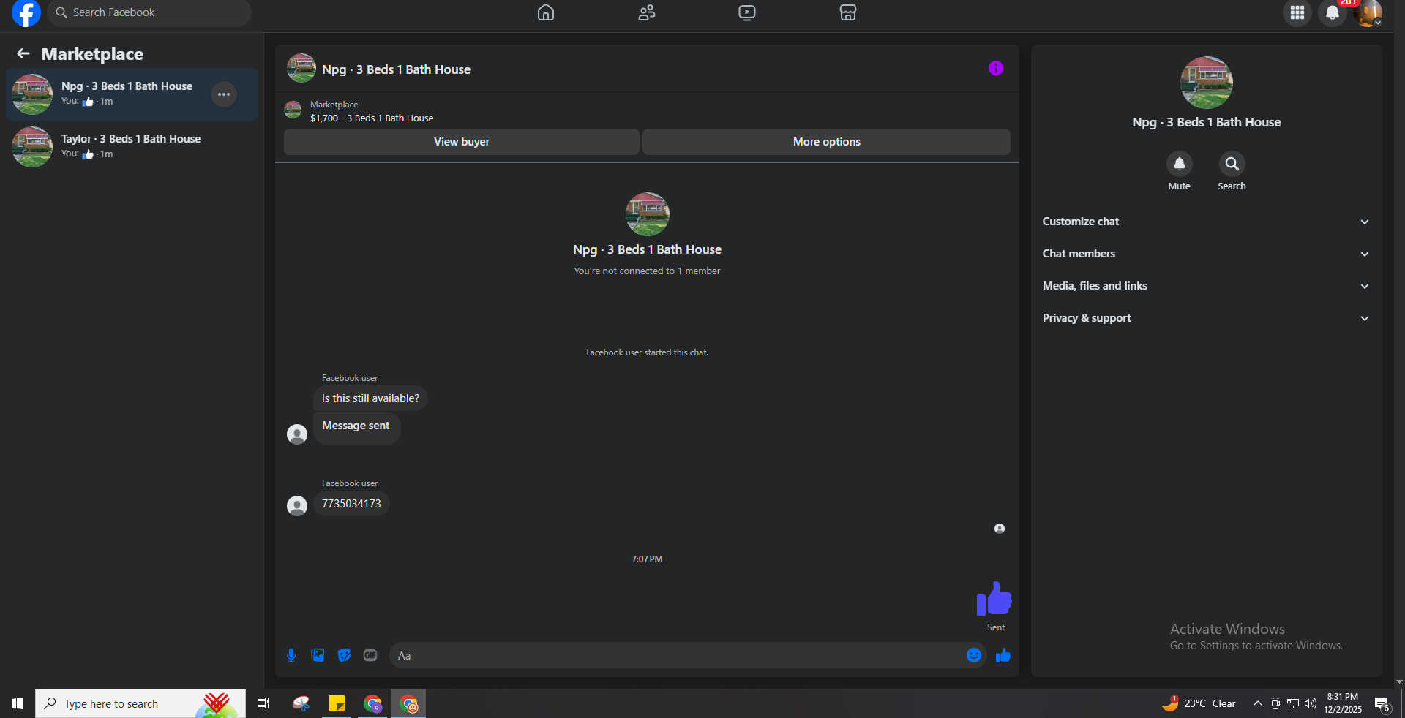The image size is (1405, 718).
Task: Expand the Privacy & support section
Action: [x=1206, y=318]
